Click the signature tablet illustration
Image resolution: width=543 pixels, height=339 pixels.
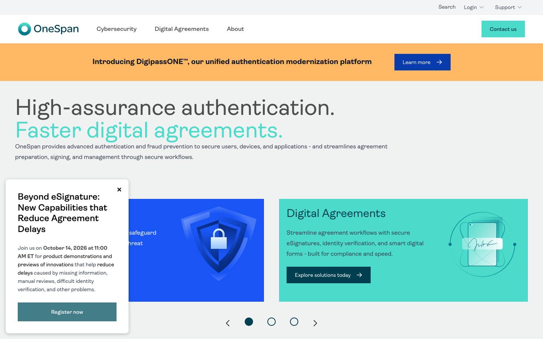[483, 244]
